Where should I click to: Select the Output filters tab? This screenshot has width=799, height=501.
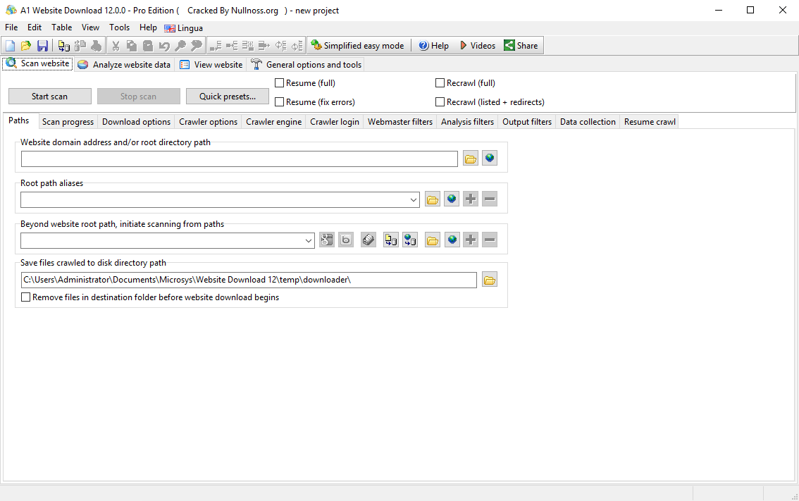[527, 122]
